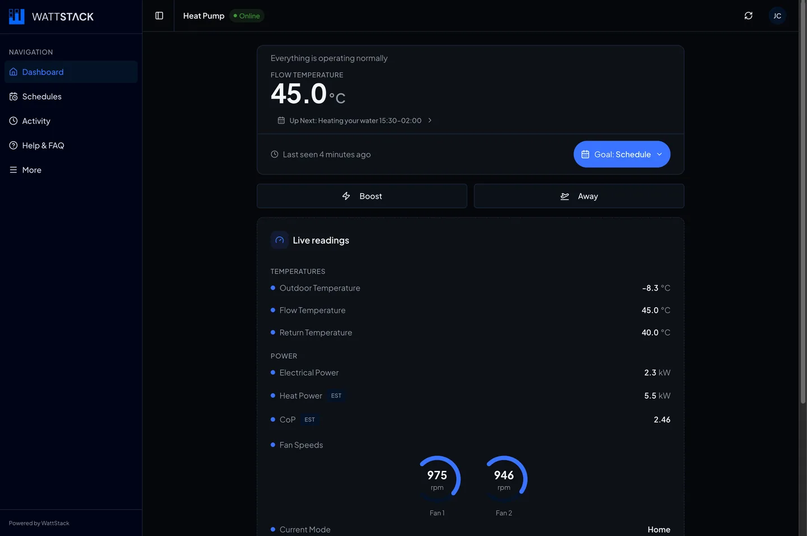This screenshot has height=536, width=807.
Task: Click the Home current mode value
Action: point(659,529)
